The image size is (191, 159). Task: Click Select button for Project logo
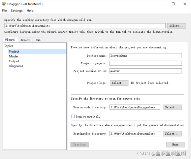click(119, 83)
